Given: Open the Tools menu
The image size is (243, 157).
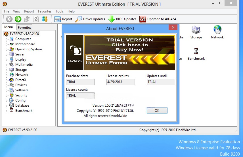Looking at the screenshot, I should (60, 11).
